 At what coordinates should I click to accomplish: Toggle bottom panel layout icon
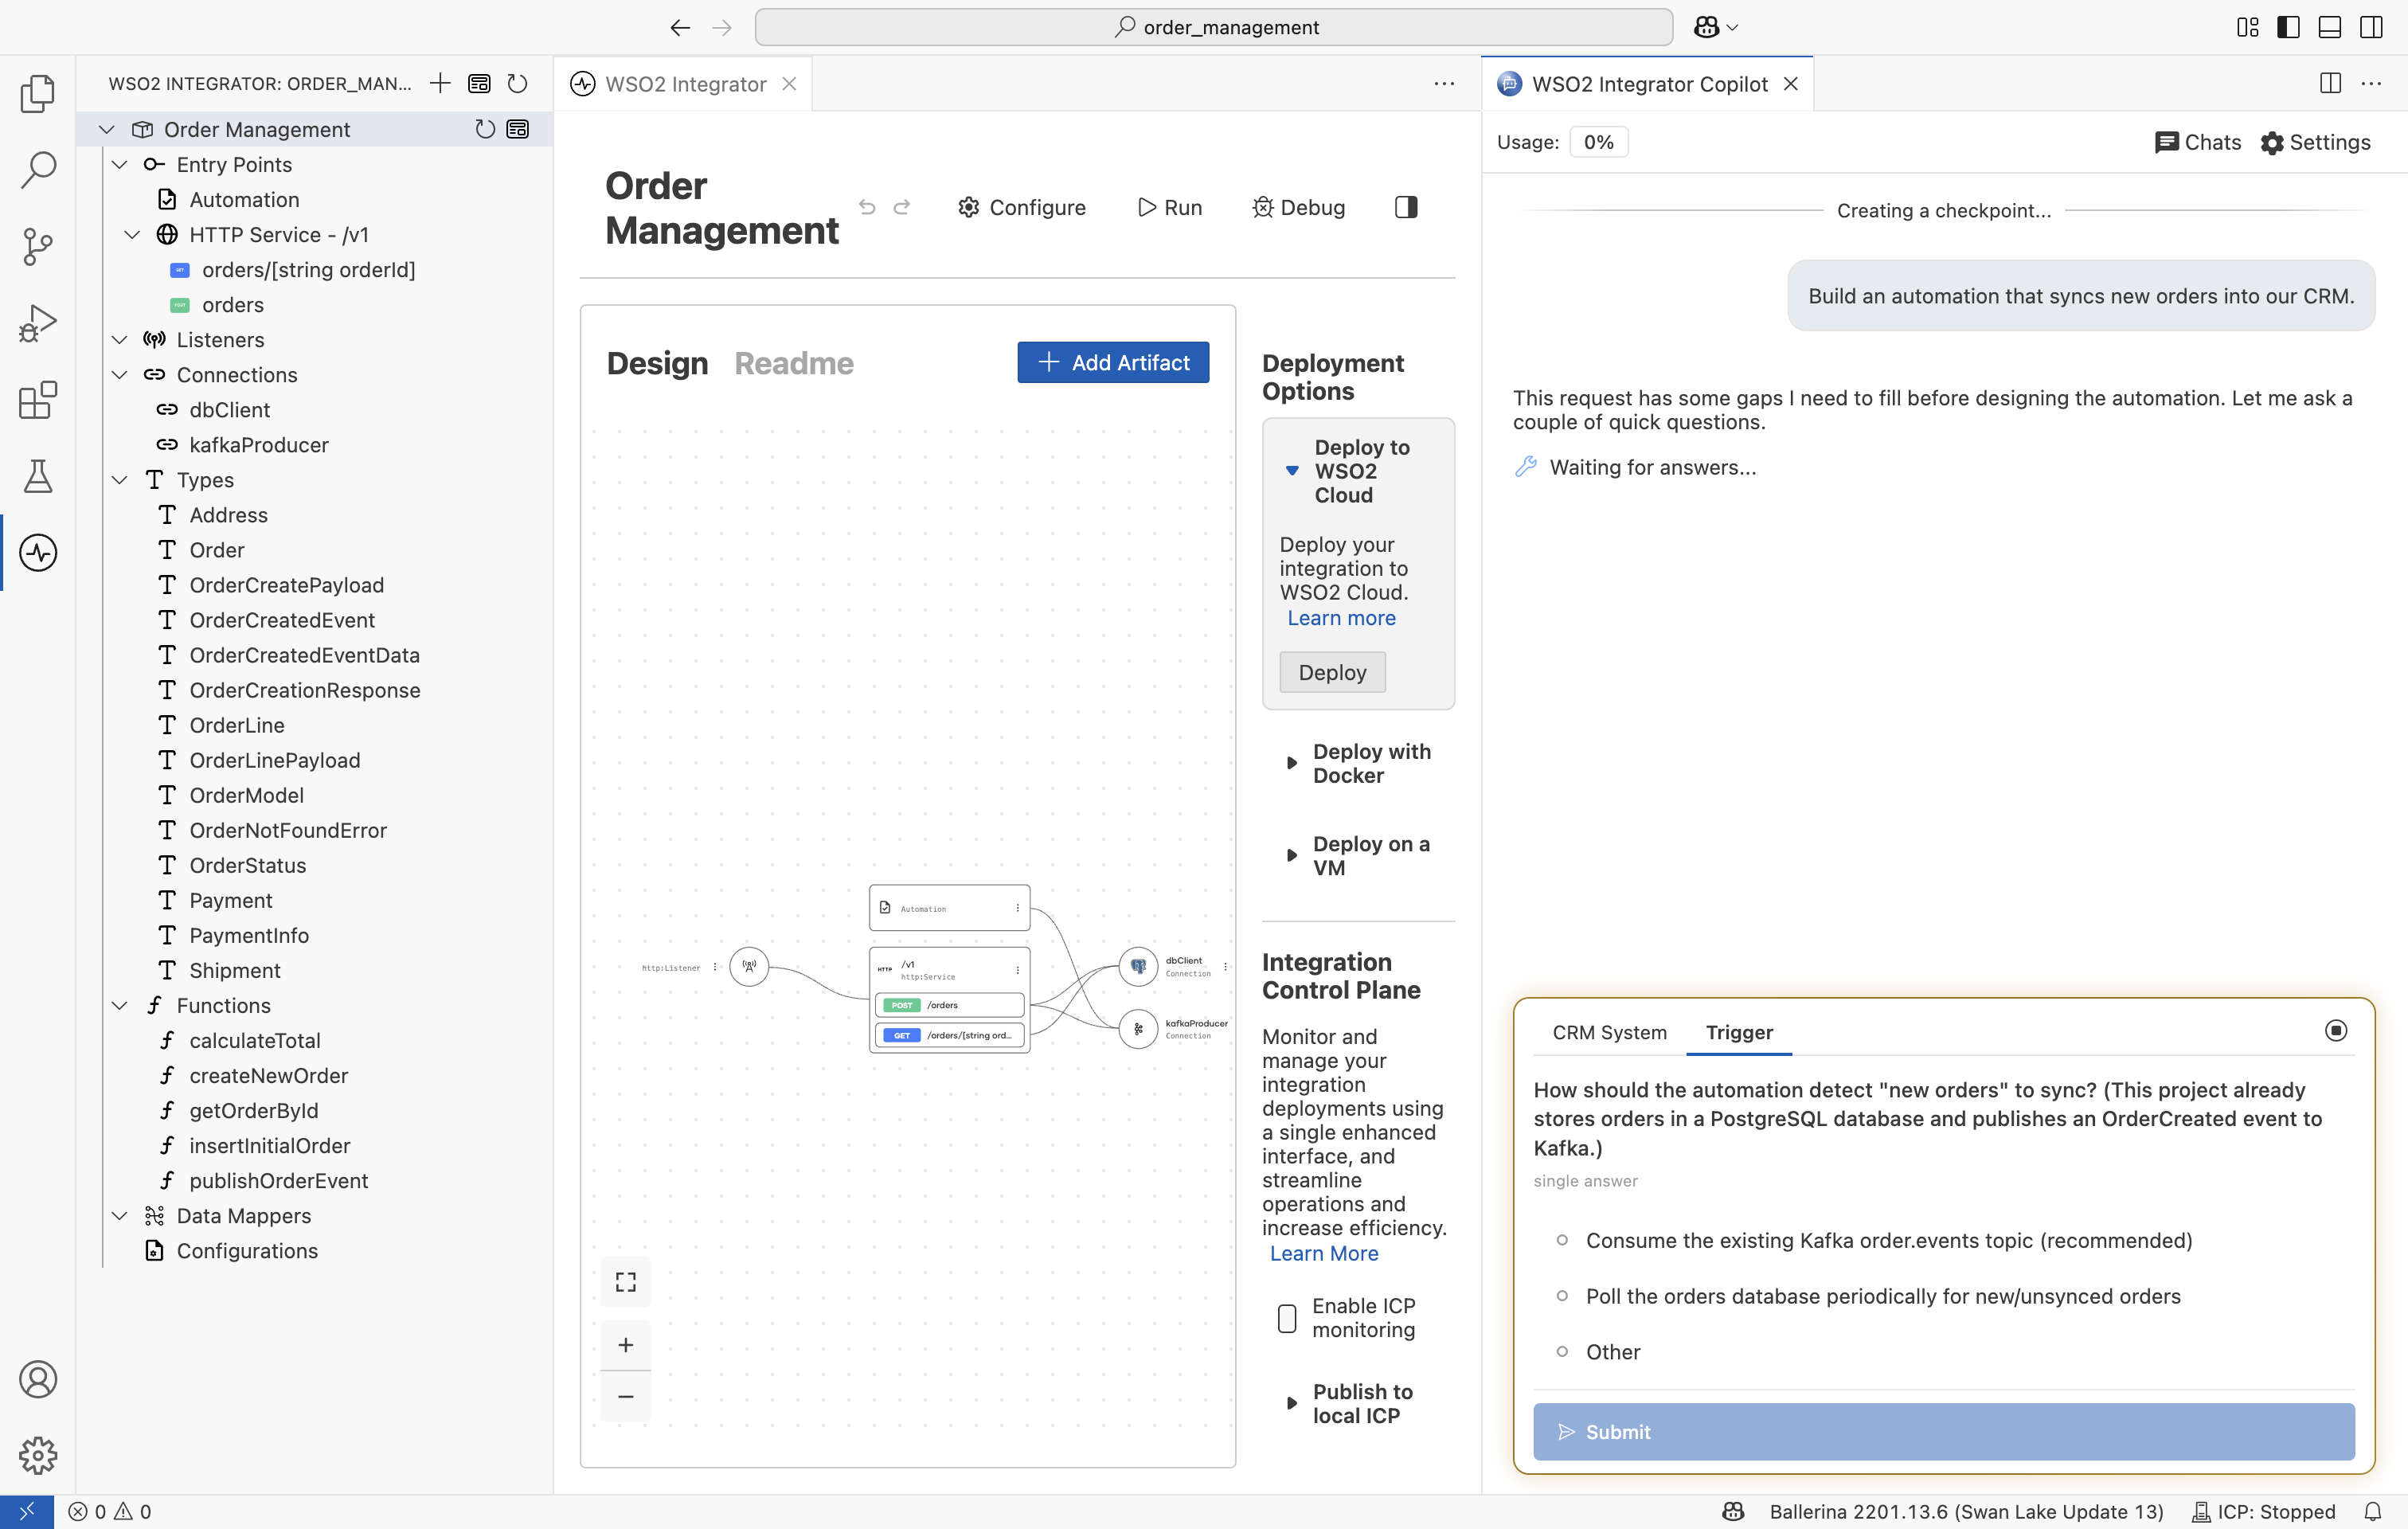pyautogui.click(x=2330, y=27)
